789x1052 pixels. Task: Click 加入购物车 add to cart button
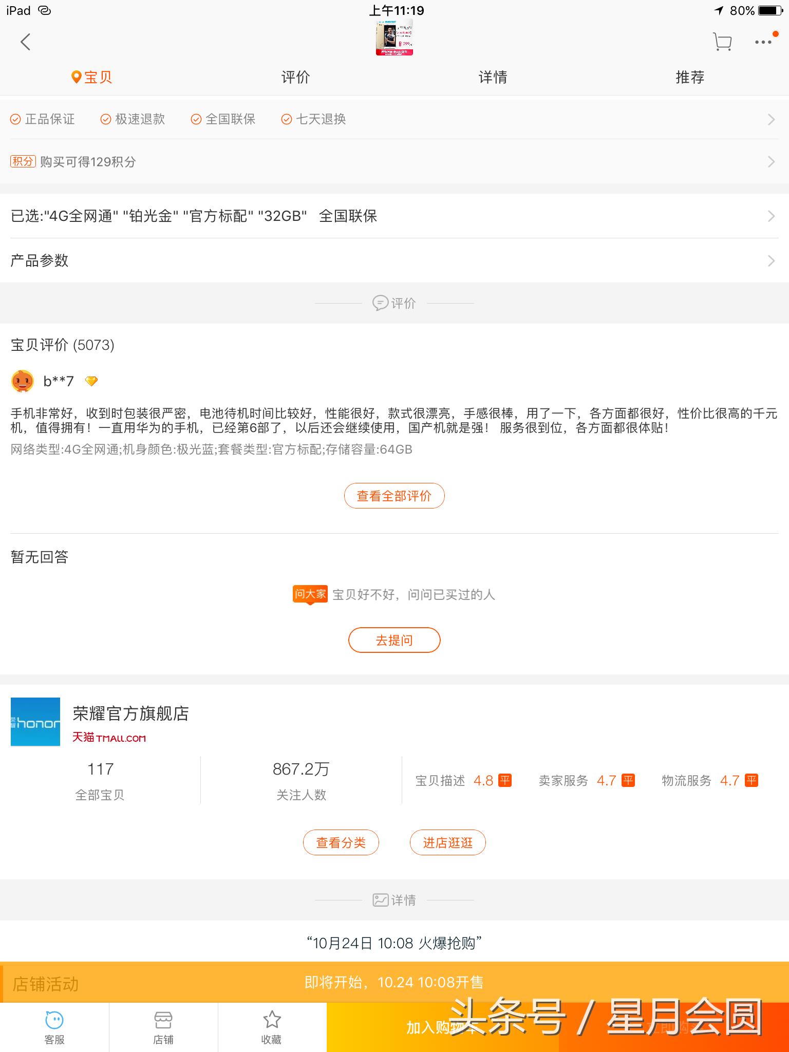click(443, 1027)
